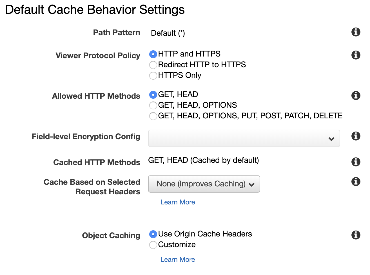Choose Redirect HTTP to HTTPS
370x275 pixels.
tap(153, 65)
